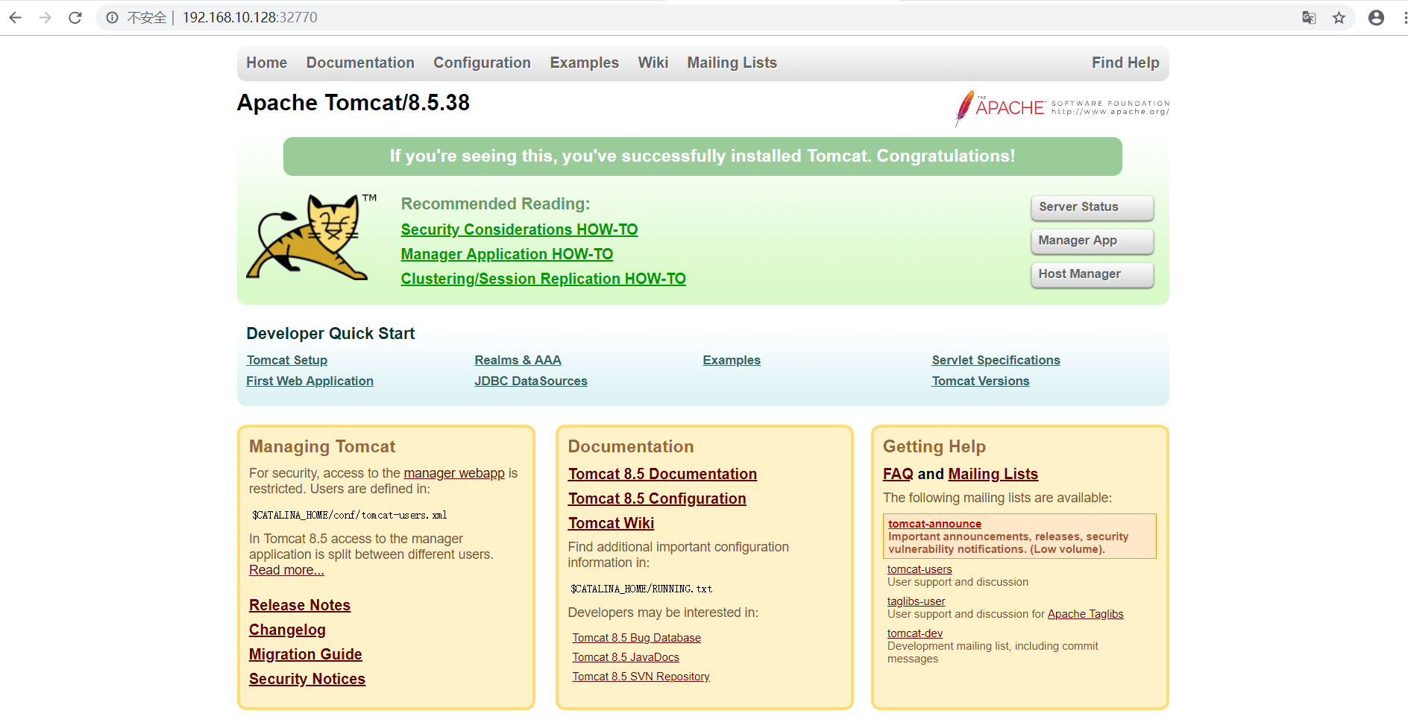Screen dimensions: 1408x728
Task: Click the manager webapp link
Action: [454, 473]
